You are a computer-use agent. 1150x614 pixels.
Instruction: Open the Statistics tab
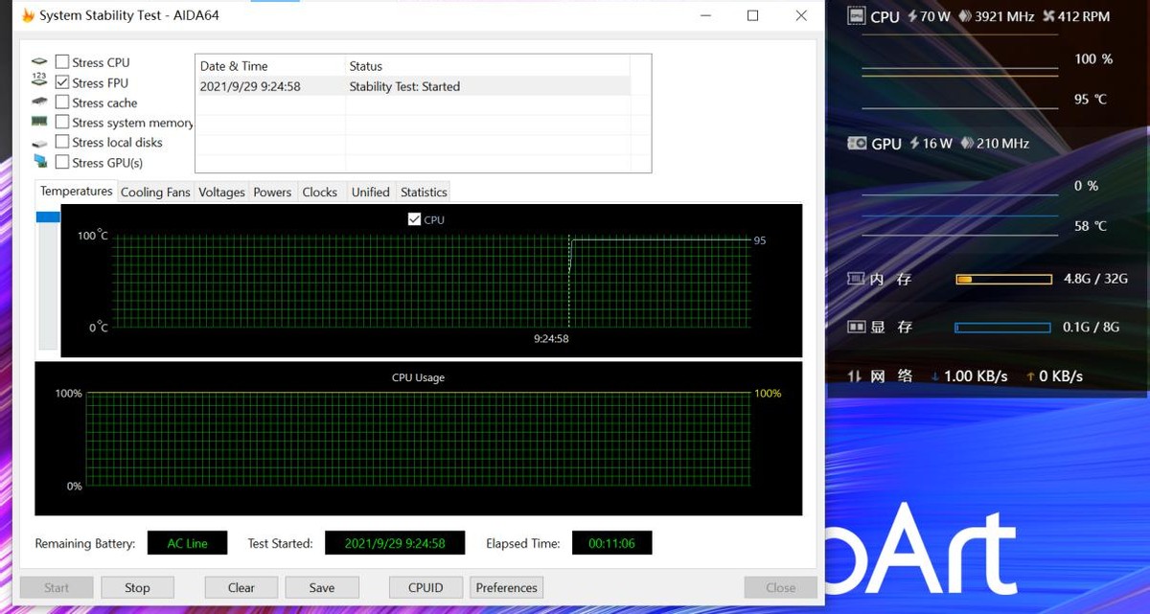click(x=424, y=192)
